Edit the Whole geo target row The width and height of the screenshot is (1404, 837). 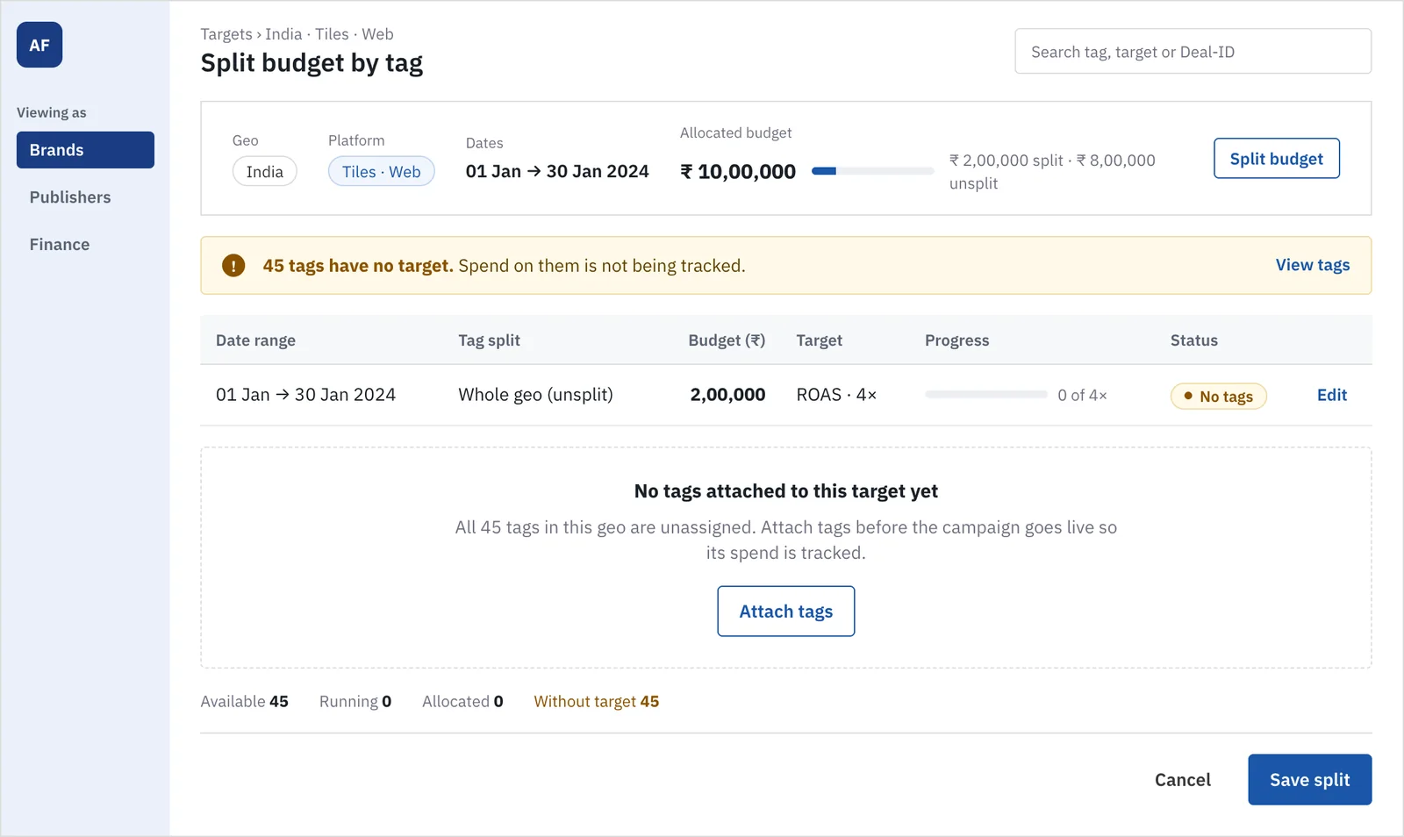coord(1332,395)
